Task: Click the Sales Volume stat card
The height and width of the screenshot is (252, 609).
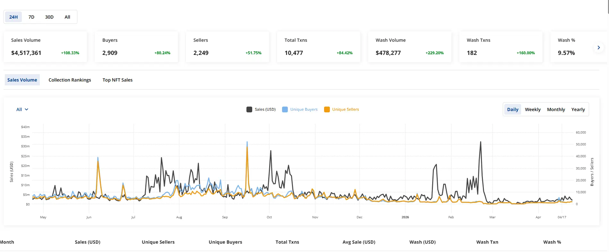Action: point(45,47)
